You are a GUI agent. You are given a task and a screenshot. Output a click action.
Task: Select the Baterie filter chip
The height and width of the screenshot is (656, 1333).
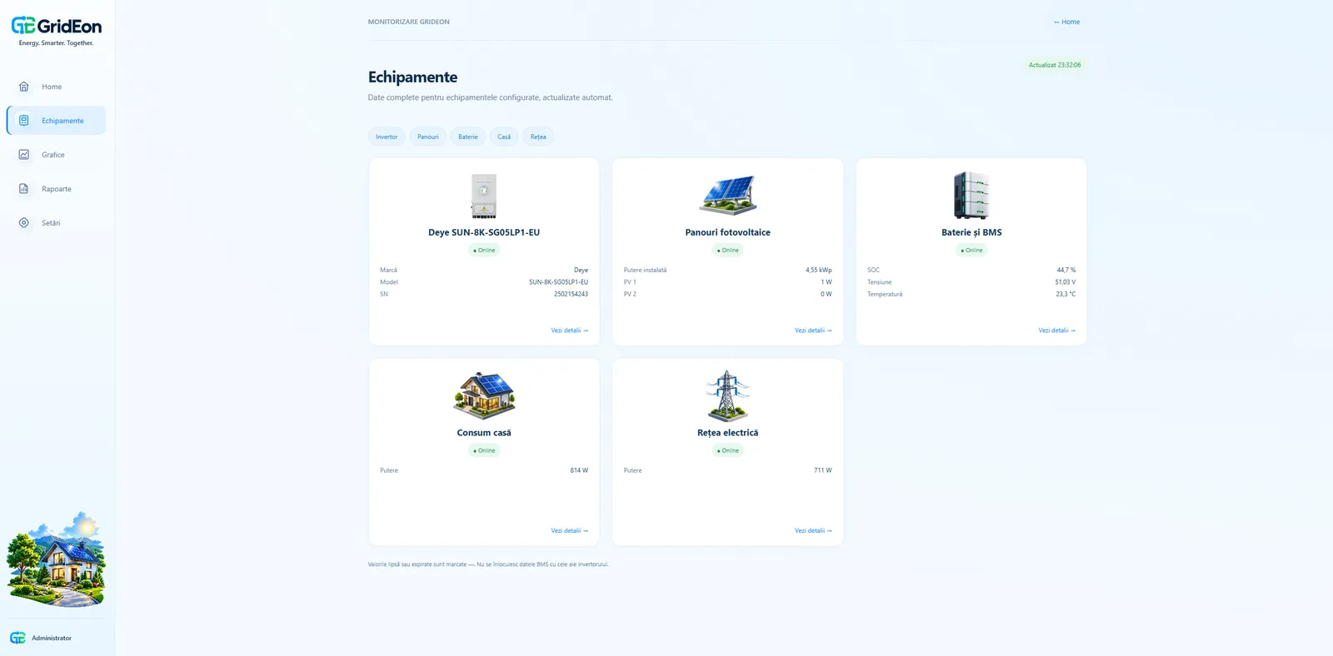[468, 137]
